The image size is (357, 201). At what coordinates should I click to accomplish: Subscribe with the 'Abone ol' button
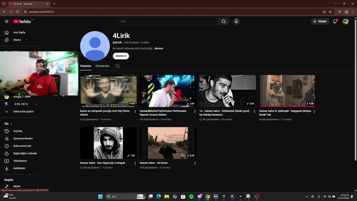pos(121,56)
